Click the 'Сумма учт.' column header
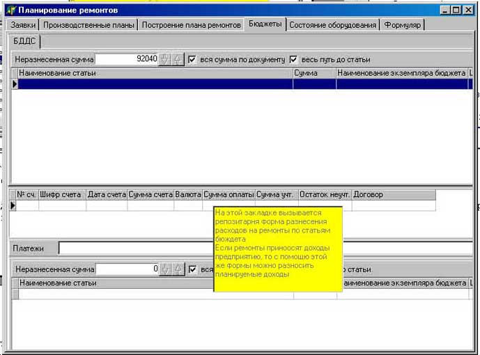The height and width of the screenshot is (355, 480). pos(277,194)
